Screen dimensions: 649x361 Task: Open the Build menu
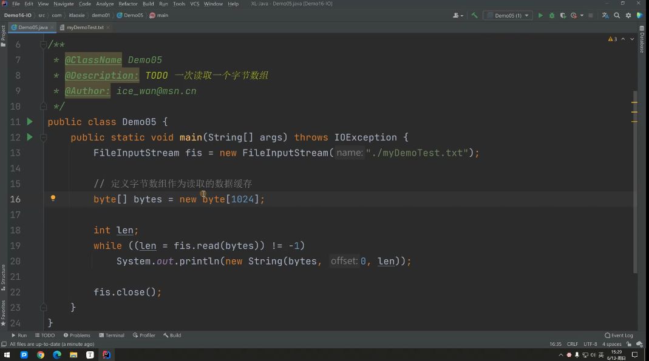[148, 4]
